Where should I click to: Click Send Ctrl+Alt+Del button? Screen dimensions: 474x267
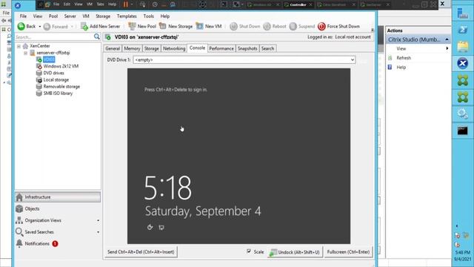(141, 252)
